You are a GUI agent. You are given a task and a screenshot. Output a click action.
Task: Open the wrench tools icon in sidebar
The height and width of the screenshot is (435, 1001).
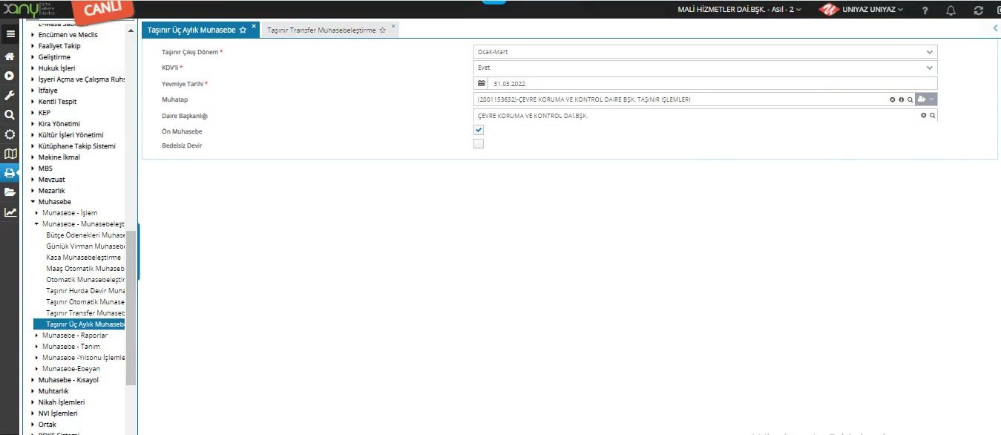point(10,96)
